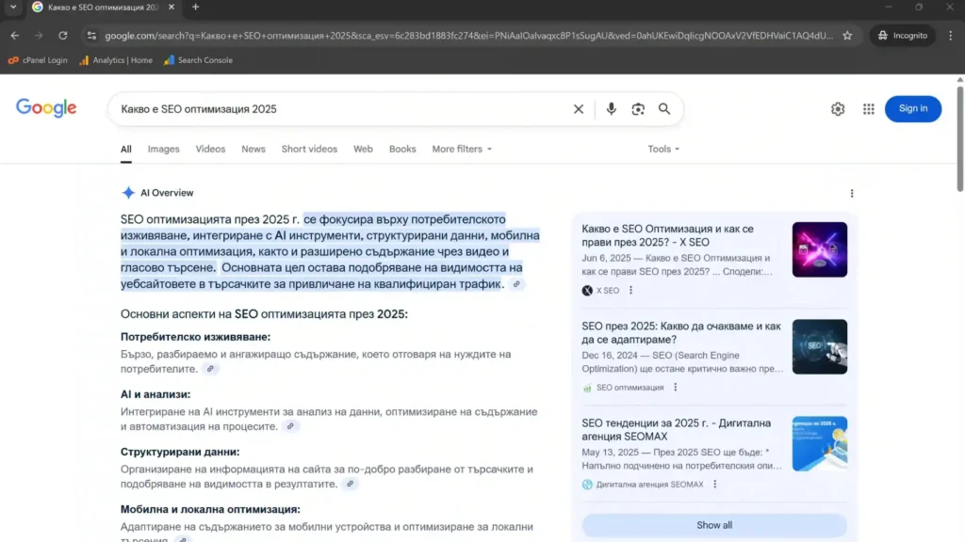The width and height of the screenshot is (965, 542).
Task: Switch to the Short videos tab
Action: click(x=309, y=149)
